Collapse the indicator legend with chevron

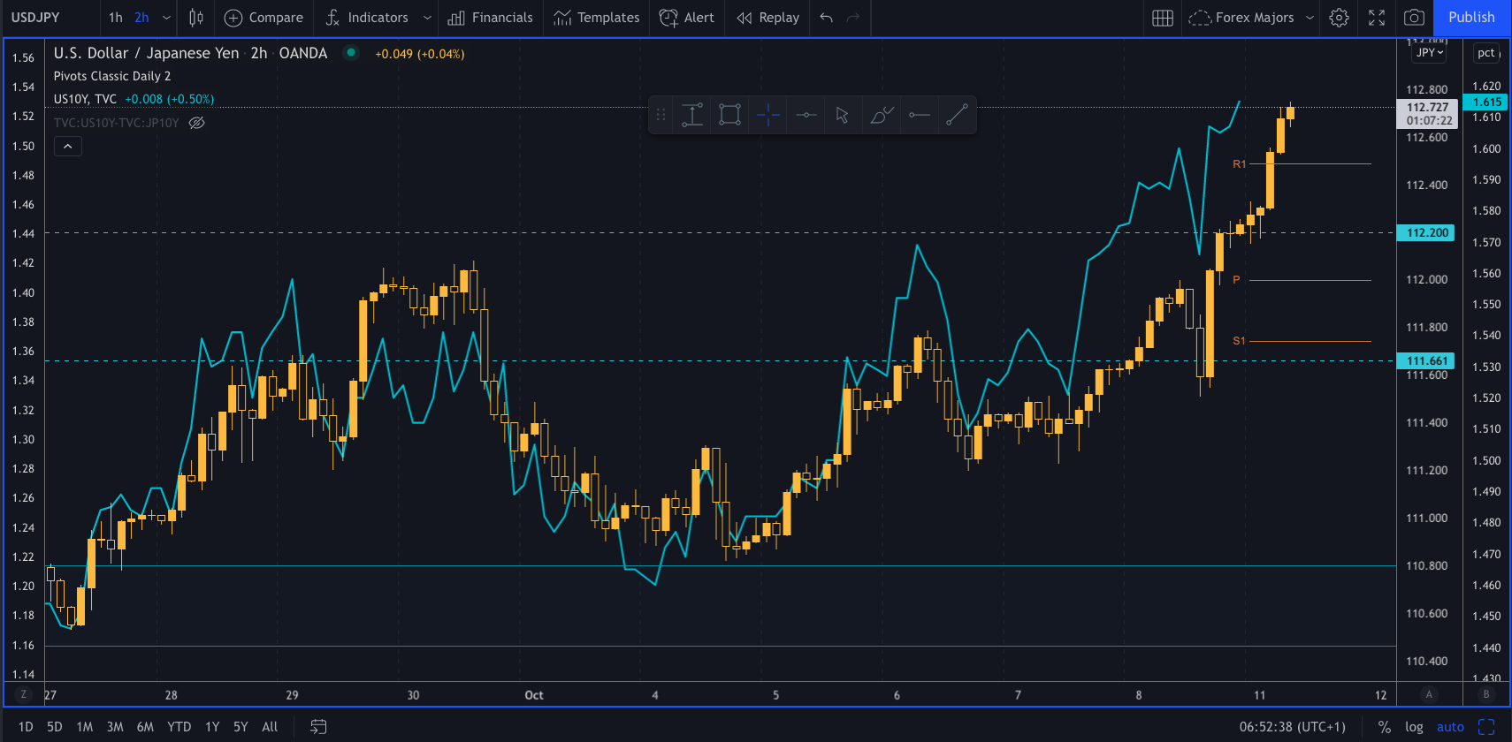coord(68,146)
